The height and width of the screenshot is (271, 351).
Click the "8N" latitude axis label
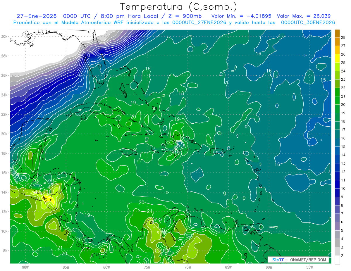click(x=5, y=251)
